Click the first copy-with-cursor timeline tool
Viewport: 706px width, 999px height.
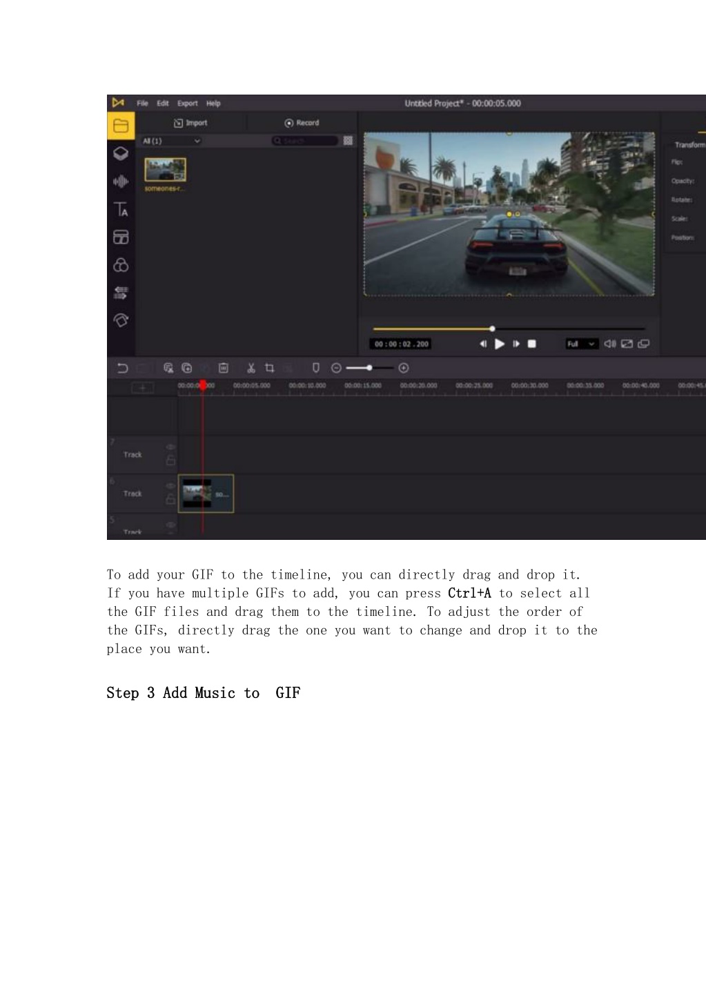coord(168,368)
